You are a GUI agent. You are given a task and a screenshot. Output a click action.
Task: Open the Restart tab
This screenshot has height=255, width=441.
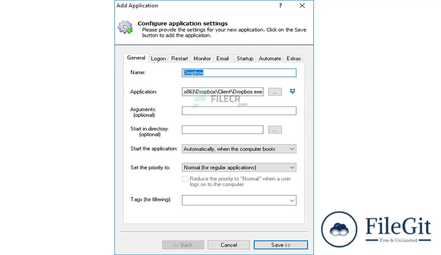pyautogui.click(x=179, y=58)
